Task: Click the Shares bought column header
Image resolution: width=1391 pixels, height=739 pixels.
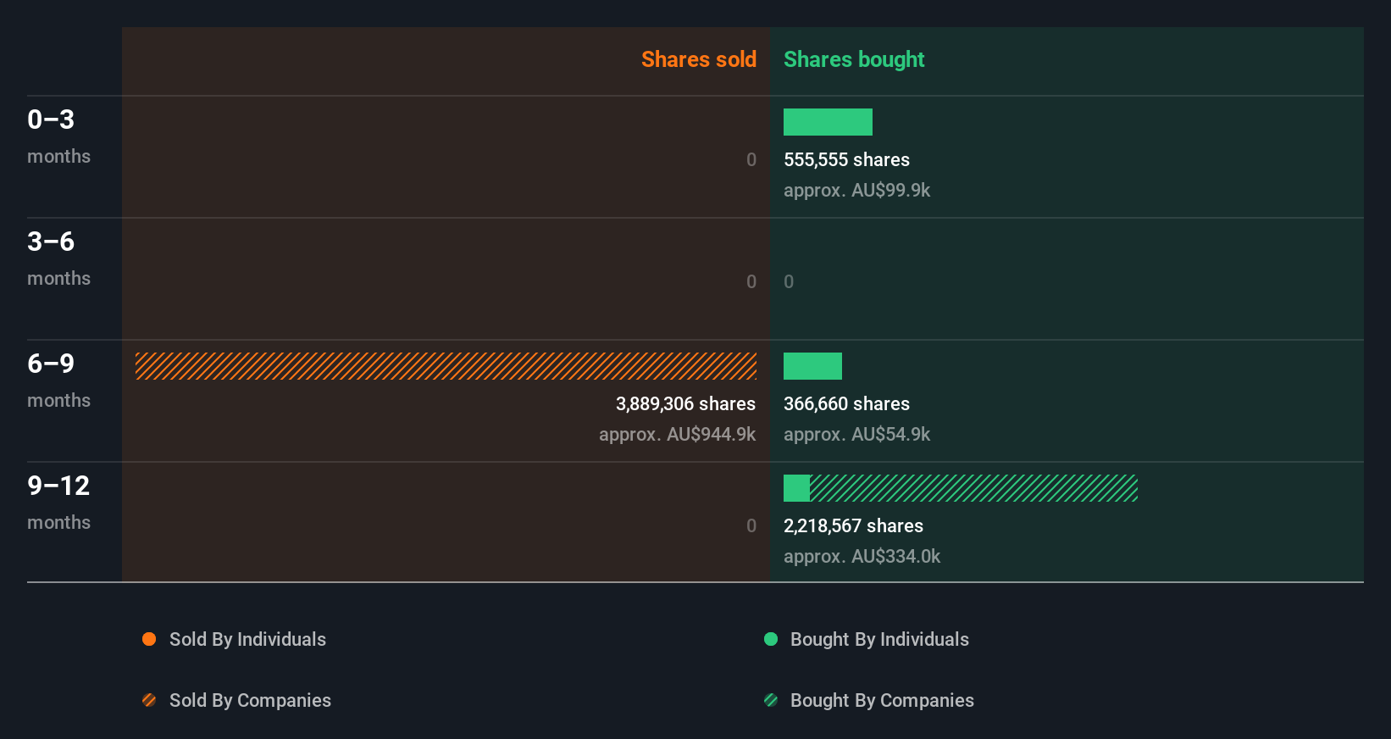Action: point(854,59)
